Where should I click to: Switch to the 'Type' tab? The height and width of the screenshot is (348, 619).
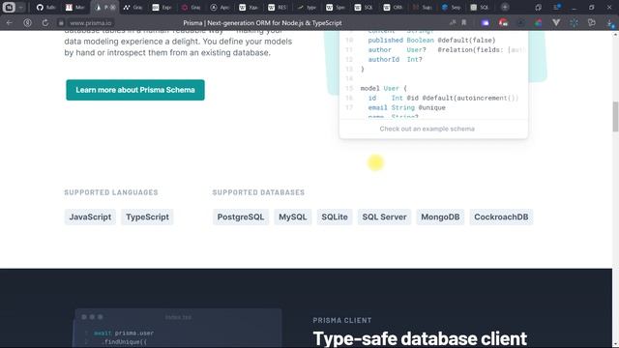click(307, 8)
